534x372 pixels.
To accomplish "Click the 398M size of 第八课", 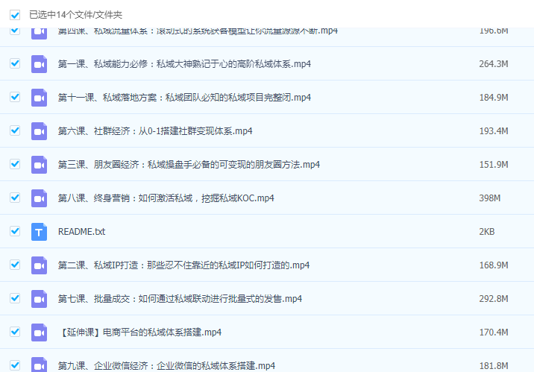I will coord(489,198).
